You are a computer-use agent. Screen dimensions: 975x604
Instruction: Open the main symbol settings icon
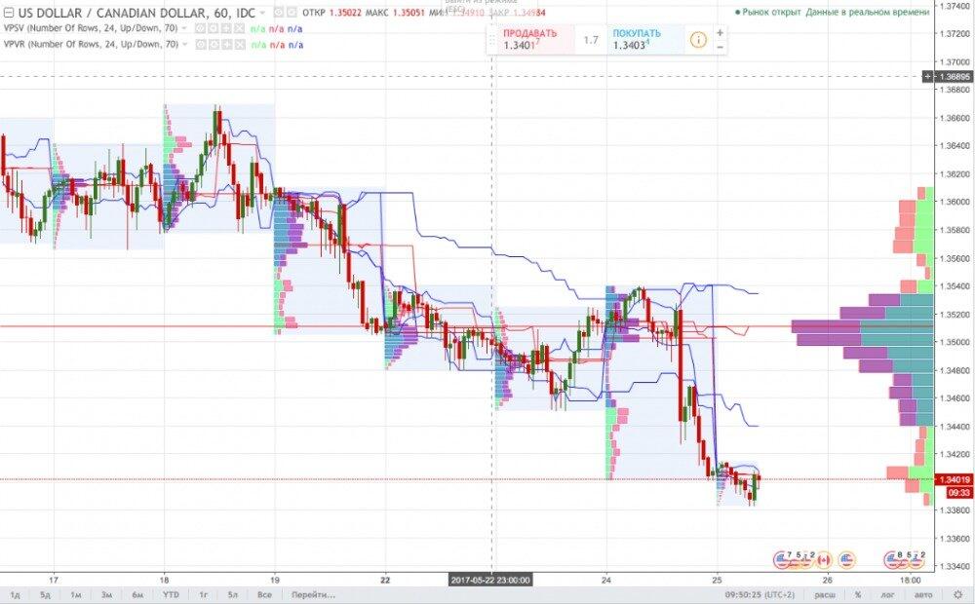pyautogui.click(x=291, y=13)
